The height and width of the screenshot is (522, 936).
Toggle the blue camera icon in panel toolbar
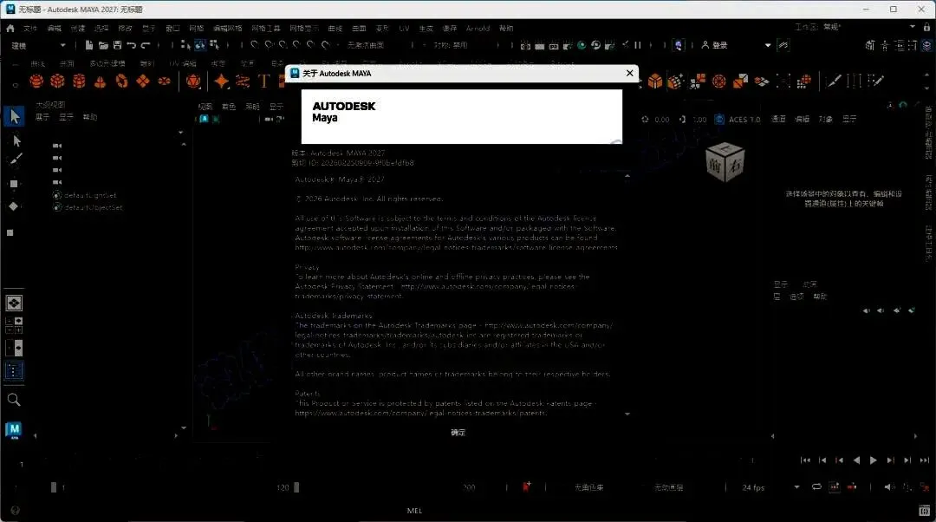pyautogui.click(x=719, y=120)
